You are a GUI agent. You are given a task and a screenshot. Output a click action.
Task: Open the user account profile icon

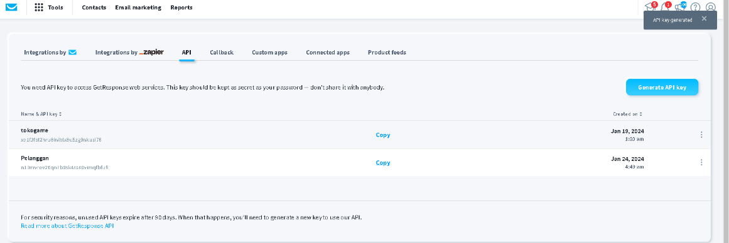pyautogui.click(x=710, y=8)
